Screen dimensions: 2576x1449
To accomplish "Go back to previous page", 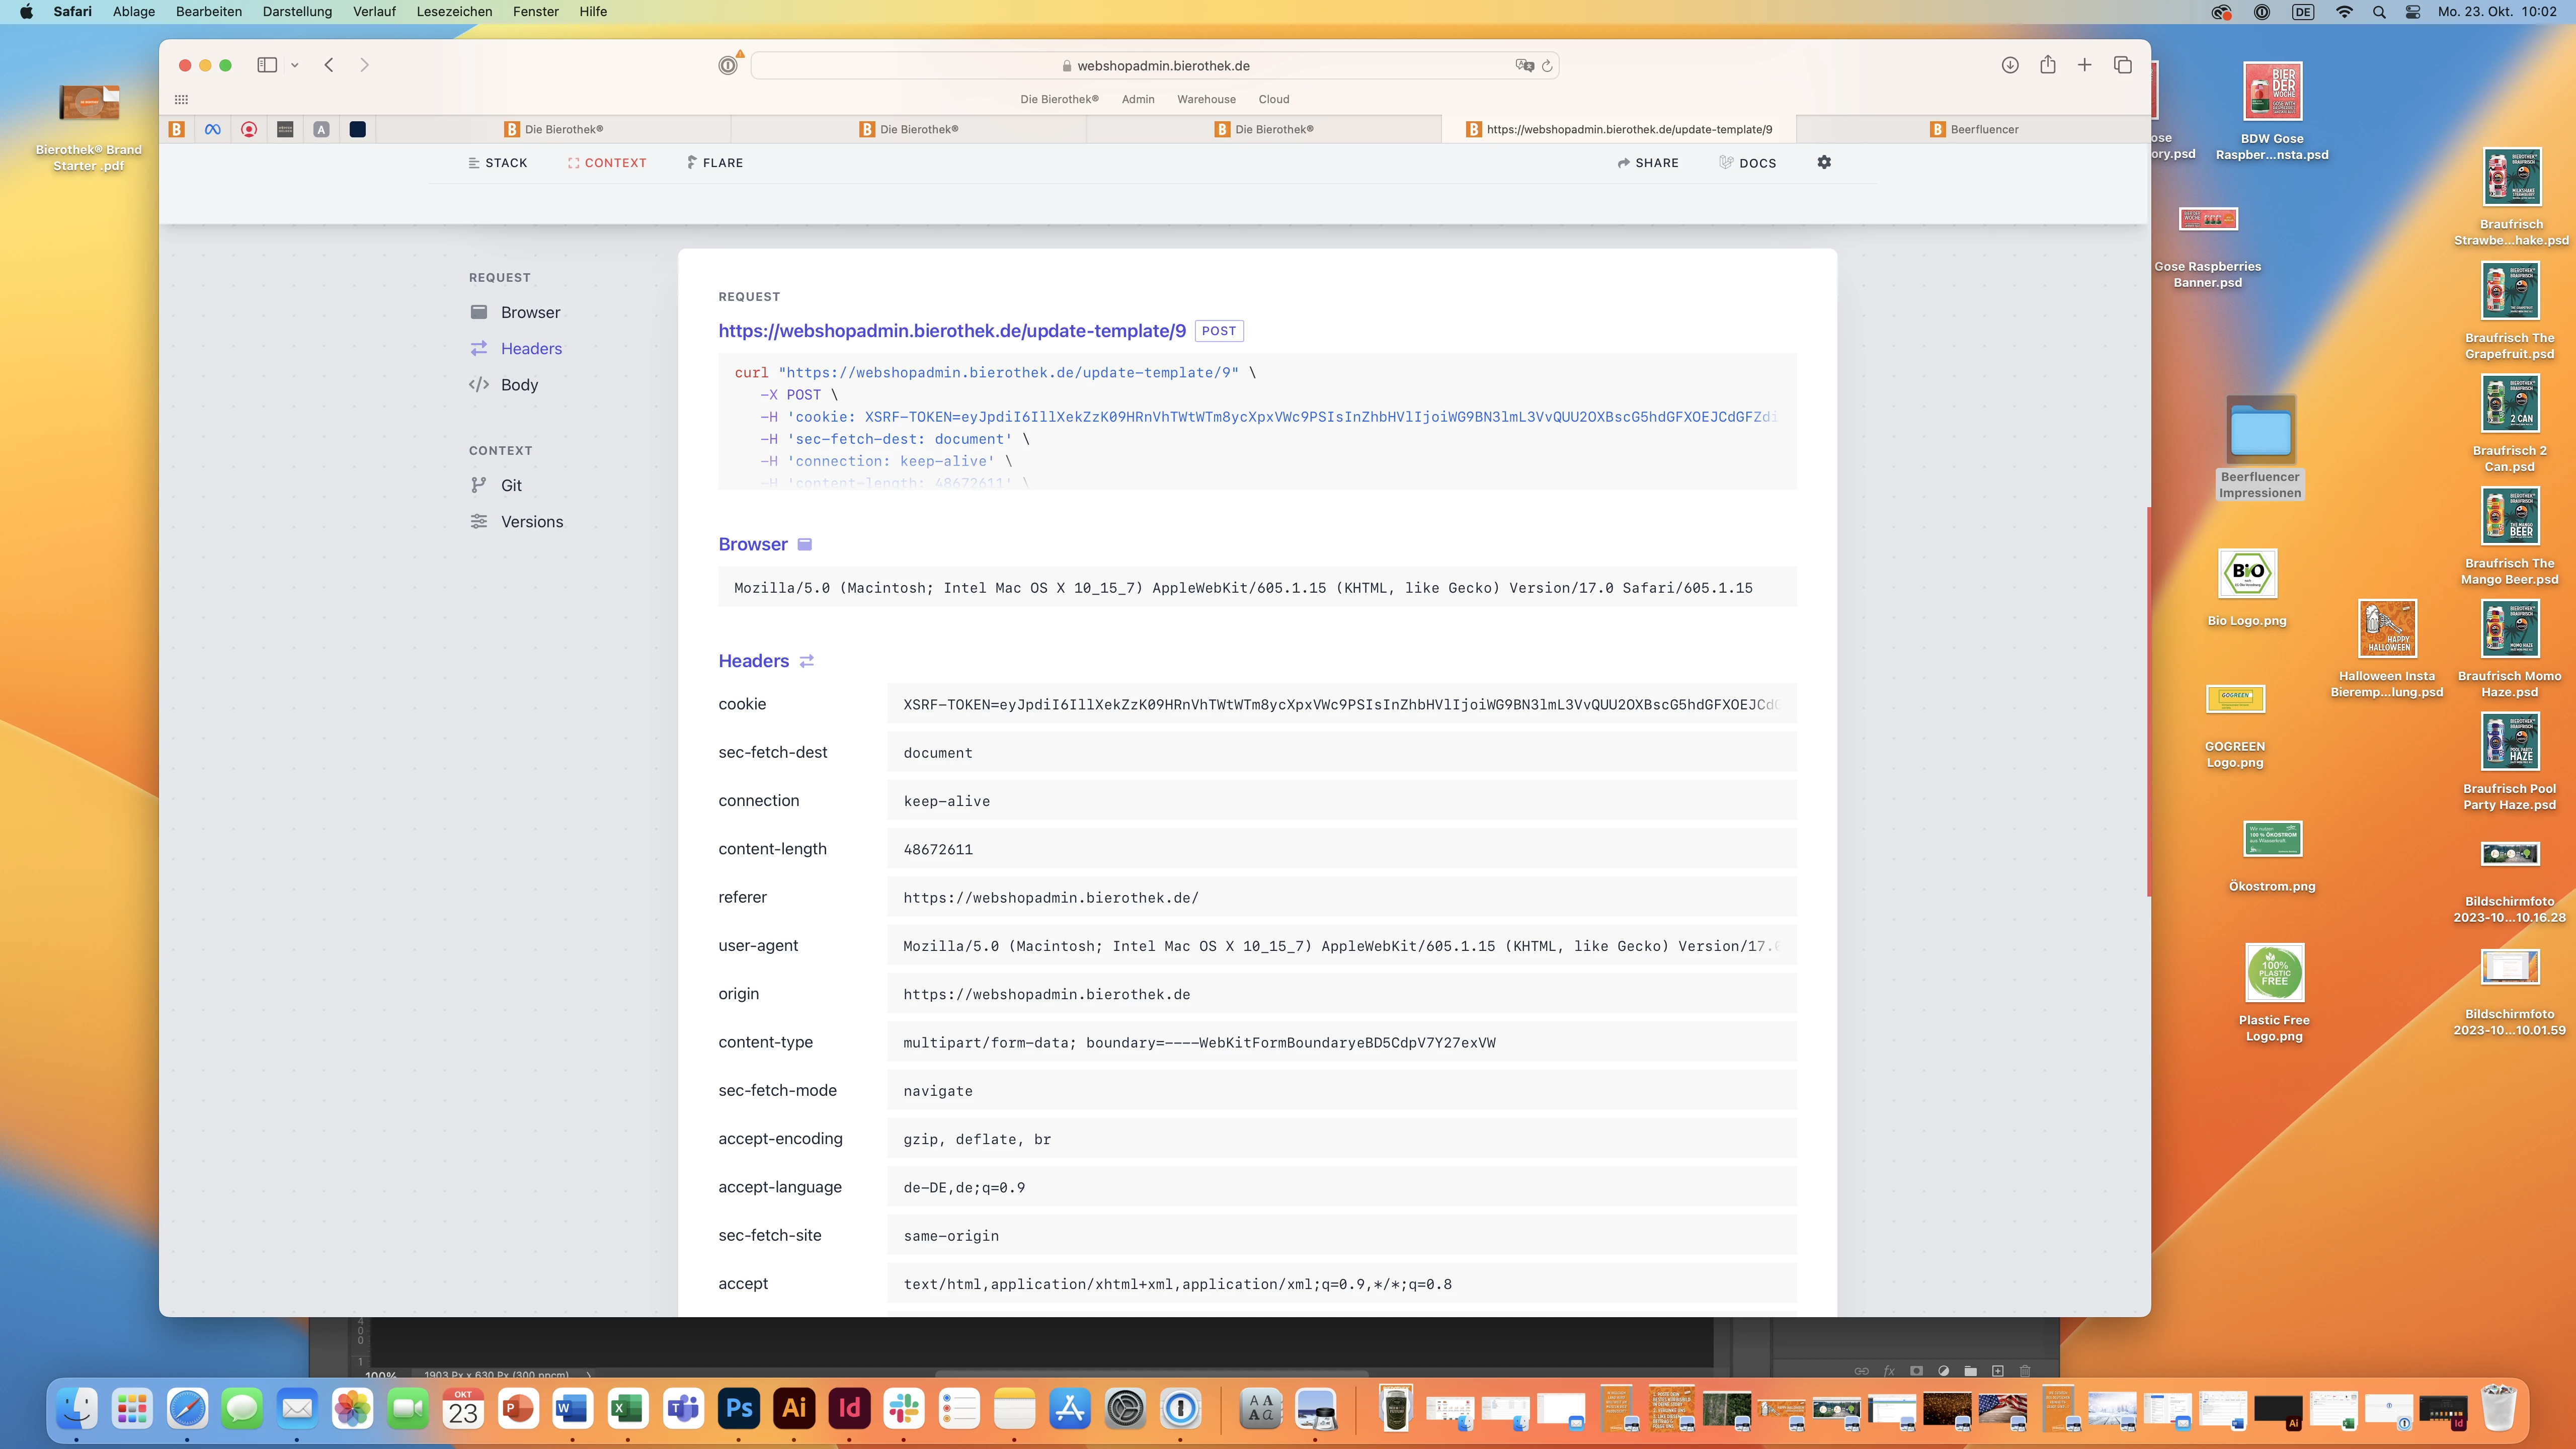I will click(x=329, y=65).
